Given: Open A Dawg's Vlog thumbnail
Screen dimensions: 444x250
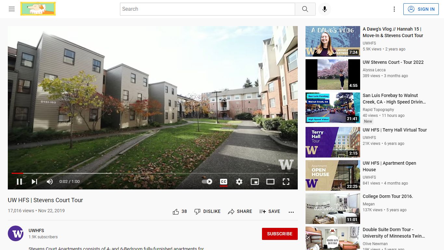Looking at the screenshot, I should (x=333, y=41).
